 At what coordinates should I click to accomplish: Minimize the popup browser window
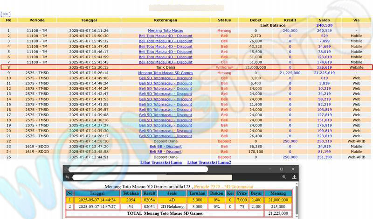(x=269, y=169)
